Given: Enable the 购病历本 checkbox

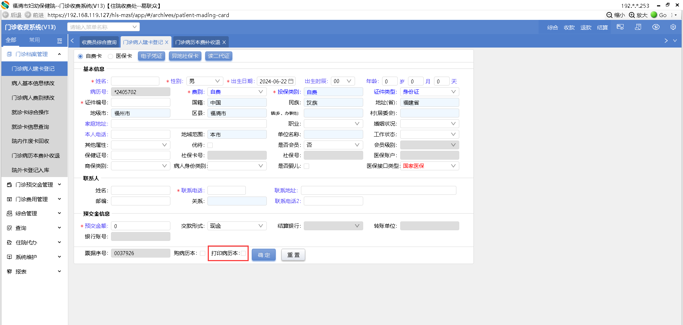Looking at the screenshot, I should coord(202,253).
